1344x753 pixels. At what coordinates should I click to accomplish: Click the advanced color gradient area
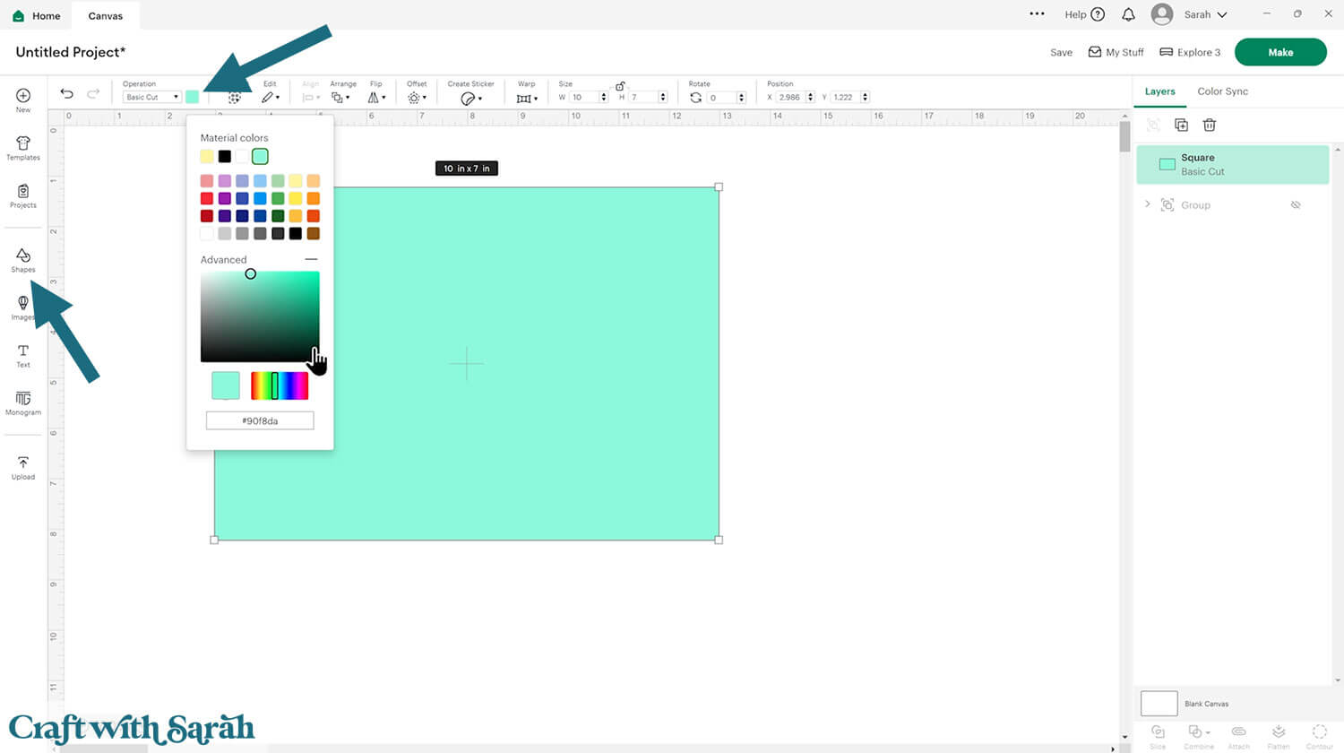click(260, 316)
